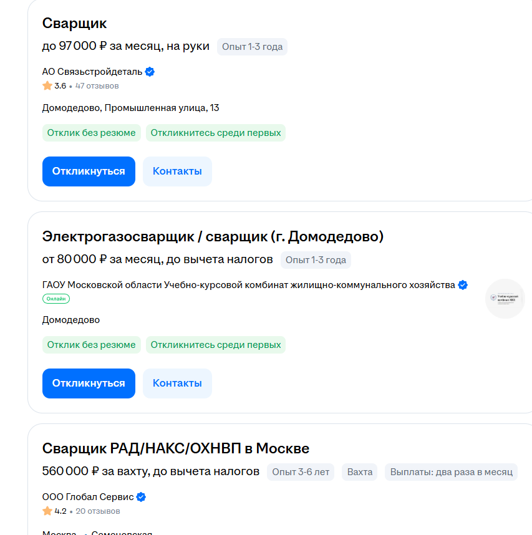Click the Онлайн status badge

point(56,299)
